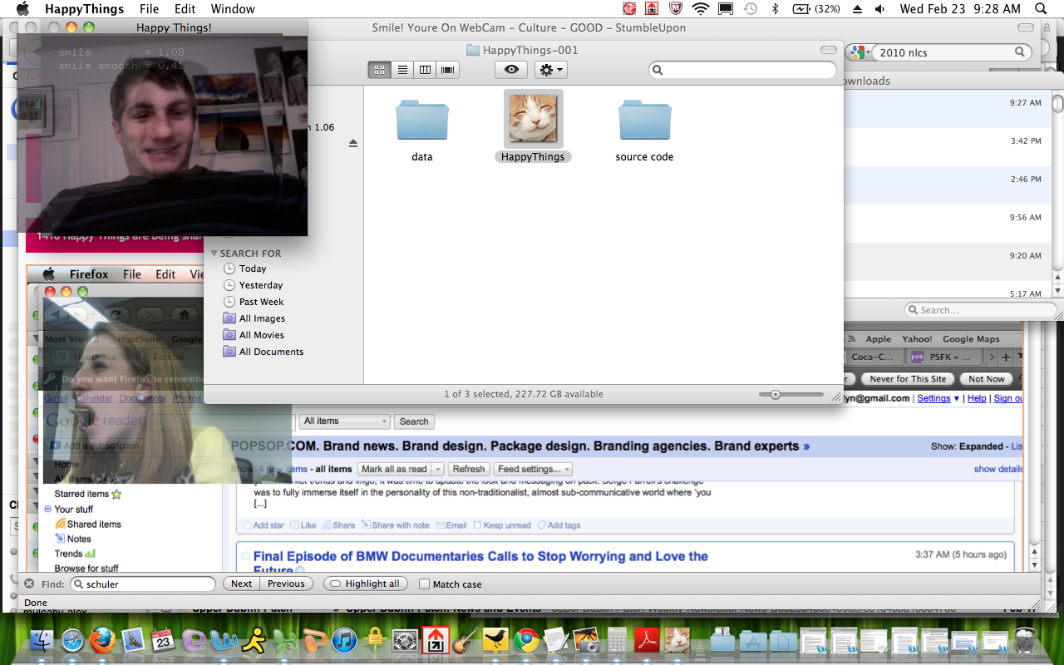The image size is (1064, 665).
Task: Switch Finder to column view
Action: 426,70
